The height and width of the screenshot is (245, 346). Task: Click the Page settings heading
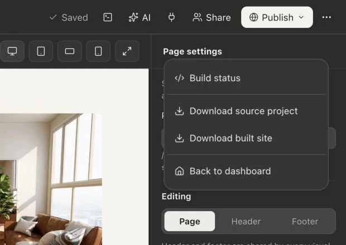(193, 52)
